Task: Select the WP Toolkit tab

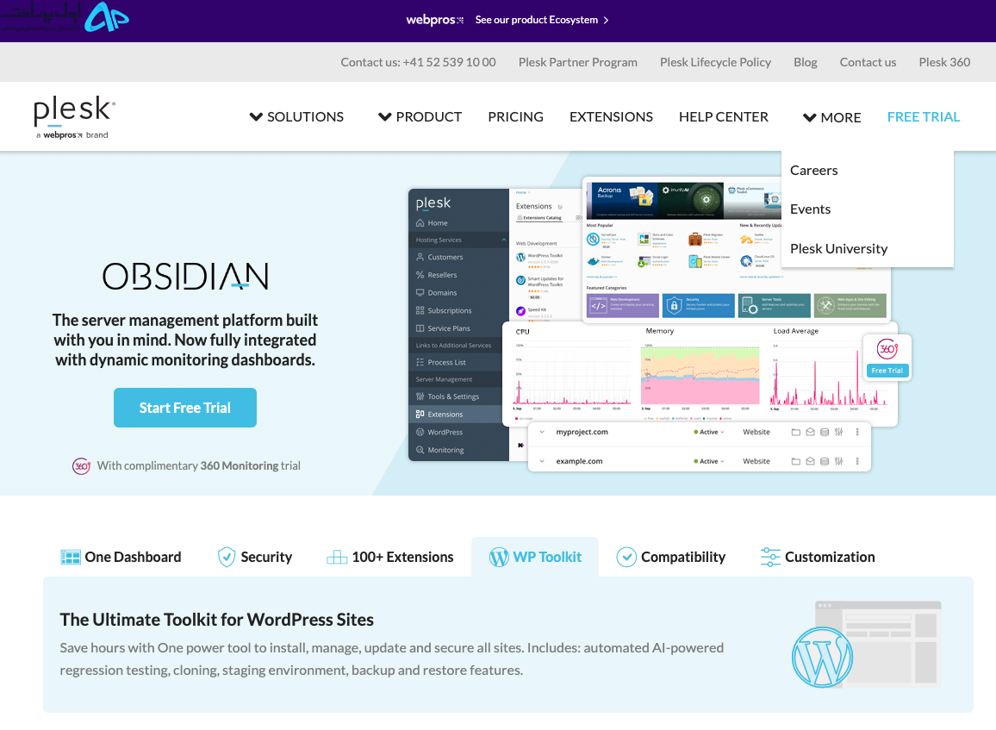Action: point(535,557)
